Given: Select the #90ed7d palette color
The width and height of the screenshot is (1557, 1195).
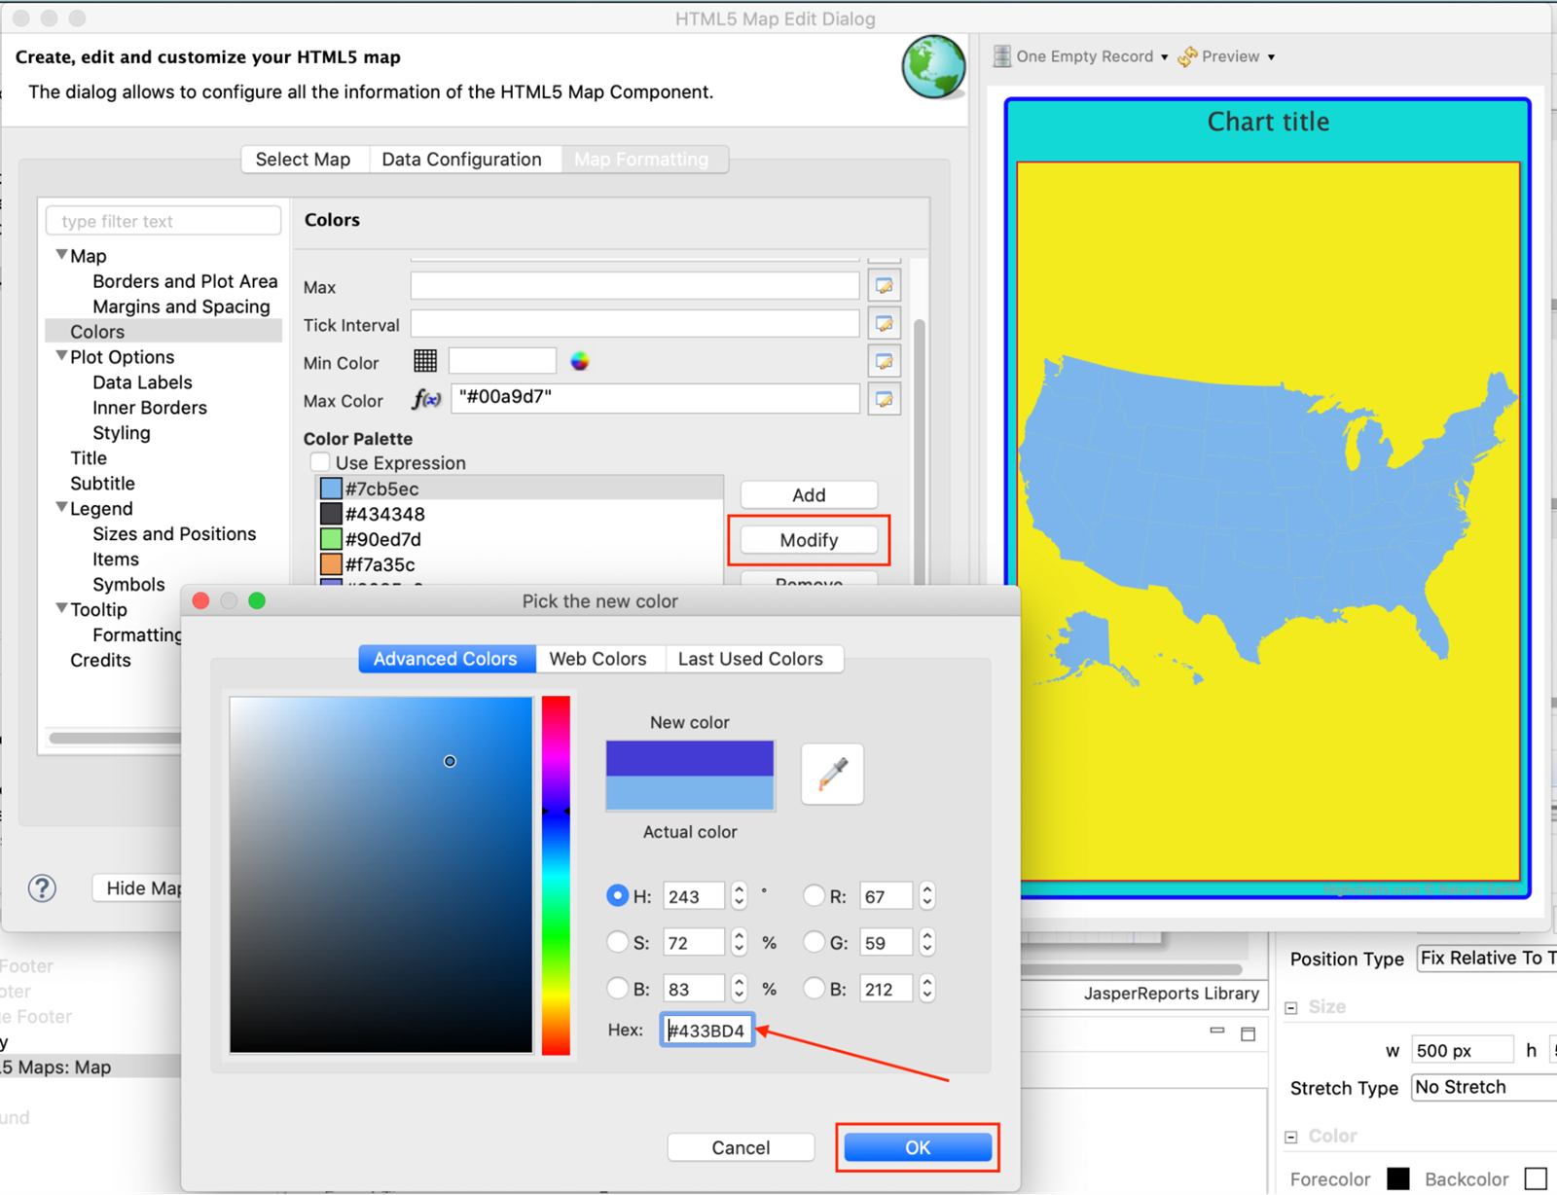Looking at the screenshot, I should point(520,539).
